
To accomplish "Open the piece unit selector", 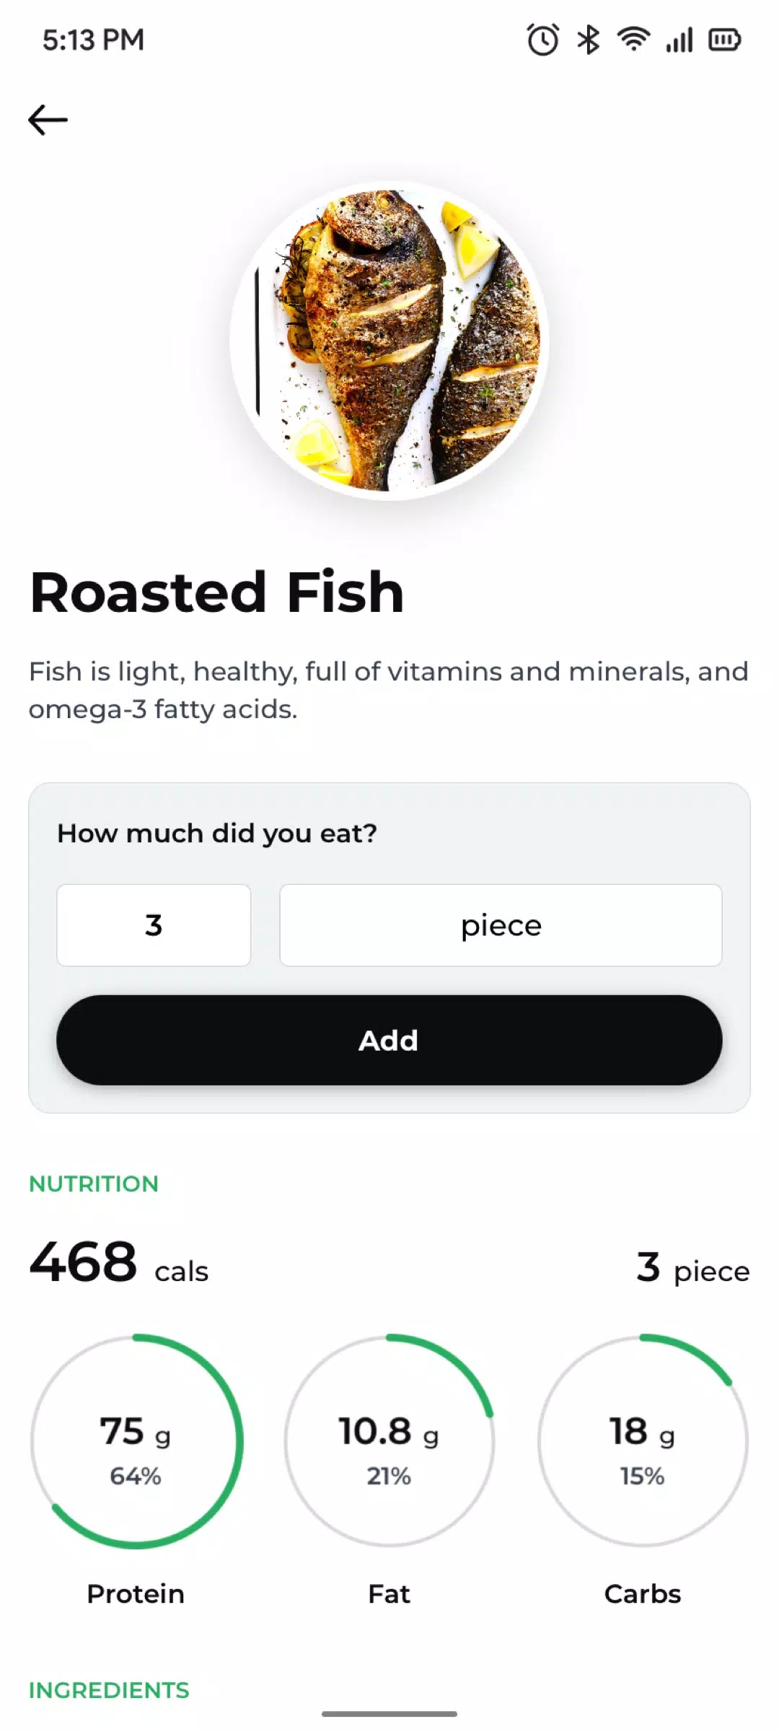I will pos(501,925).
